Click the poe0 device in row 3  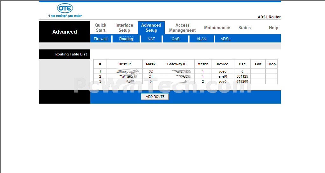[x=223, y=81]
